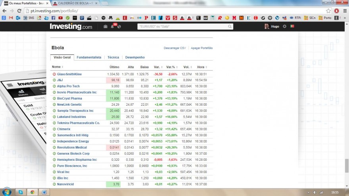Click the Portuguese flag language icon
349x196 pixels.
point(292,26)
